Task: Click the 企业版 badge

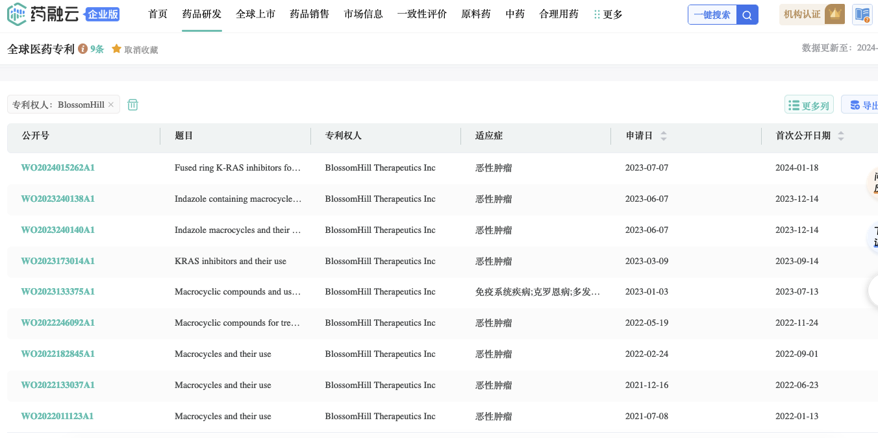Action: click(103, 14)
